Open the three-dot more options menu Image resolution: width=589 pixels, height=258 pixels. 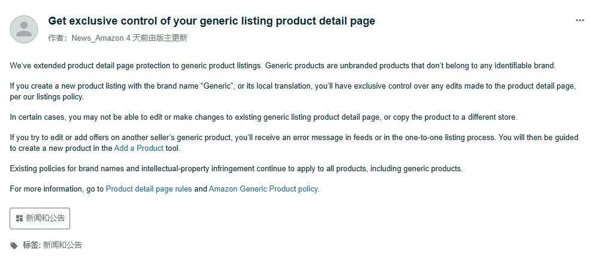coord(579,20)
